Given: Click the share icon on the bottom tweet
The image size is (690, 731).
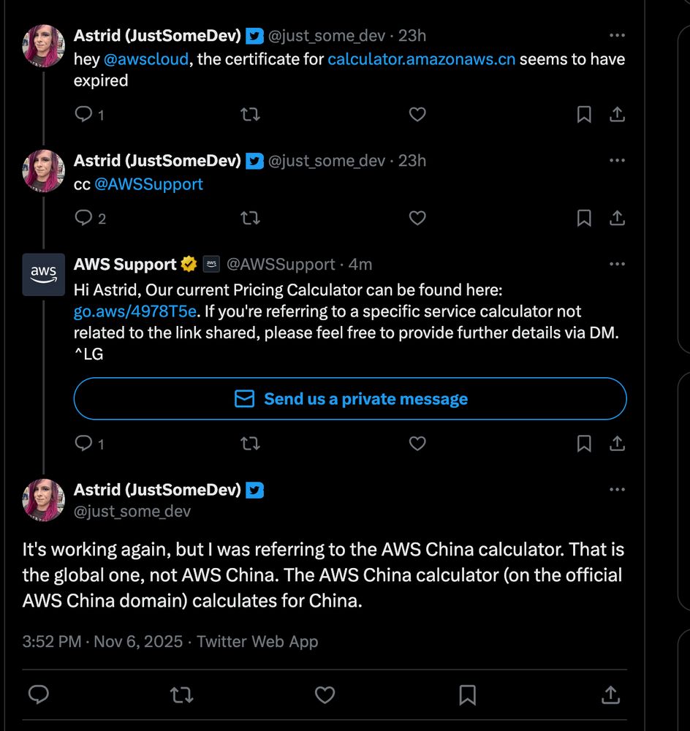Looking at the screenshot, I should [x=610, y=695].
